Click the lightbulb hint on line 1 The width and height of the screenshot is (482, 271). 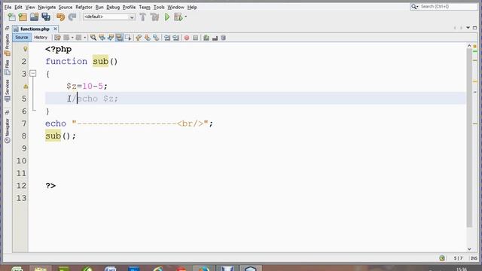point(25,48)
